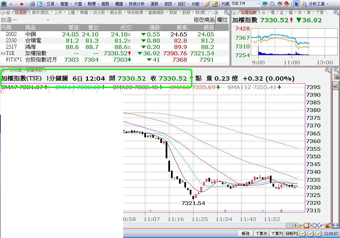
Task: Click the red forward arrow icon
Action: 21,4
